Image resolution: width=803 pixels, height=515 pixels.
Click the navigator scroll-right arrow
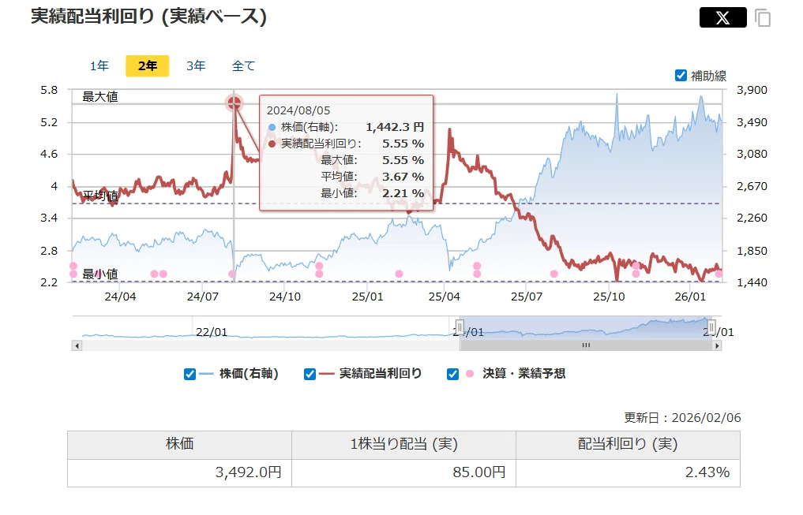(717, 345)
